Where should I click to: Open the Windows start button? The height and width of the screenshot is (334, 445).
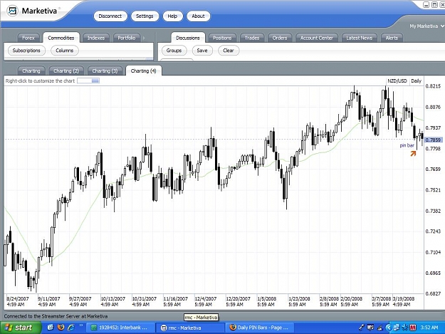tap(21, 328)
